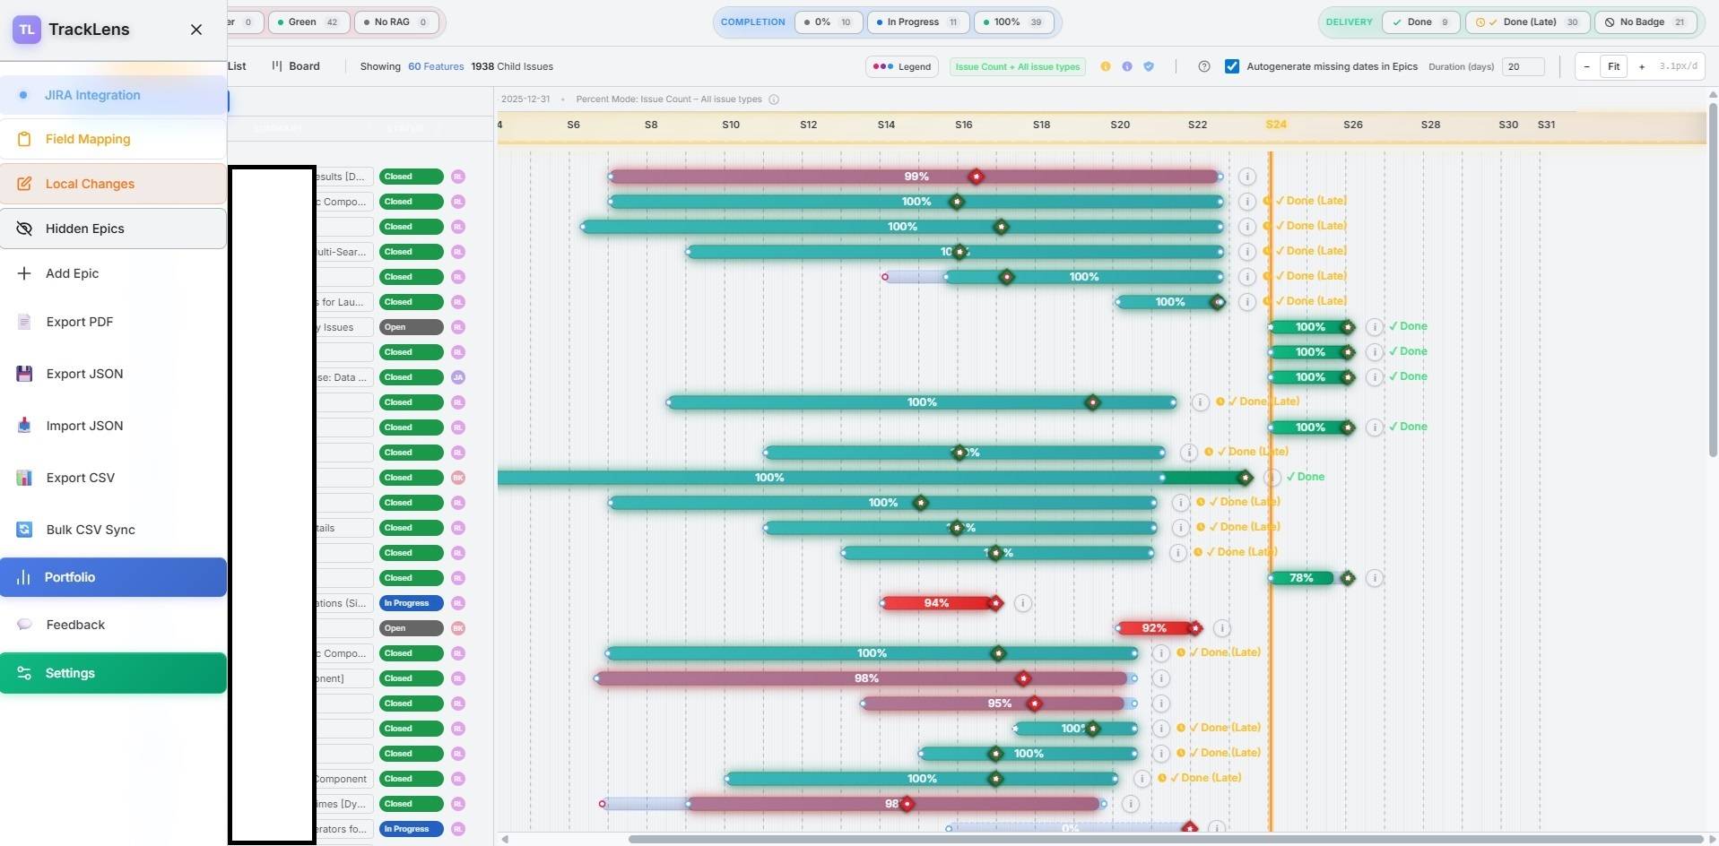The width and height of the screenshot is (1719, 846).
Task: Open the Legend popup
Action: click(x=902, y=66)
